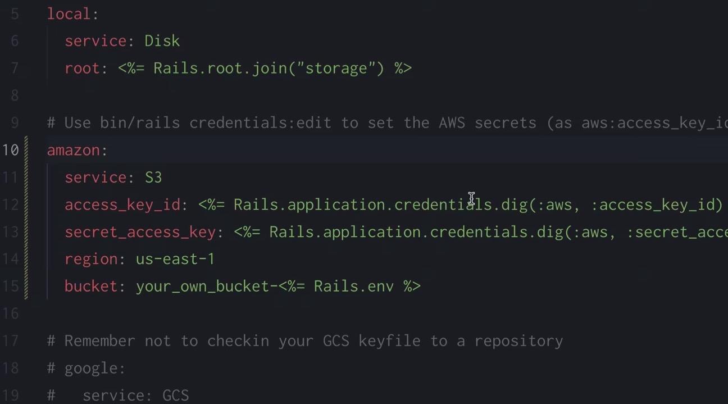Place cursor in "us-east-1" region value
This screenshot has height=404, width=728.
175,259
